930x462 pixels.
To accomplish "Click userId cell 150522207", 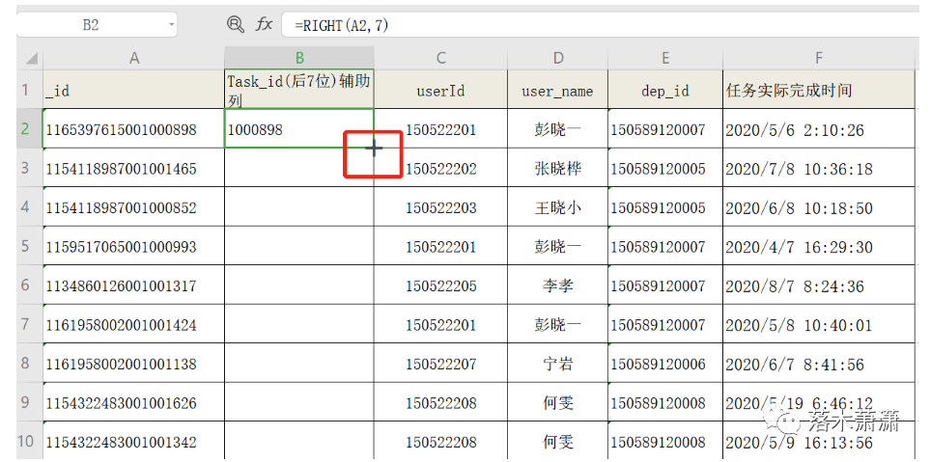I will coord(440,363).
